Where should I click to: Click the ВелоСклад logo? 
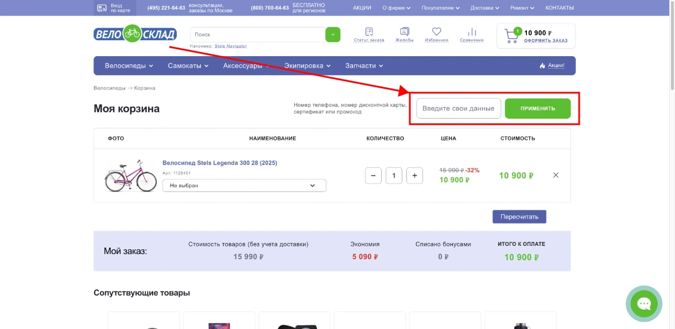(135, 34)
